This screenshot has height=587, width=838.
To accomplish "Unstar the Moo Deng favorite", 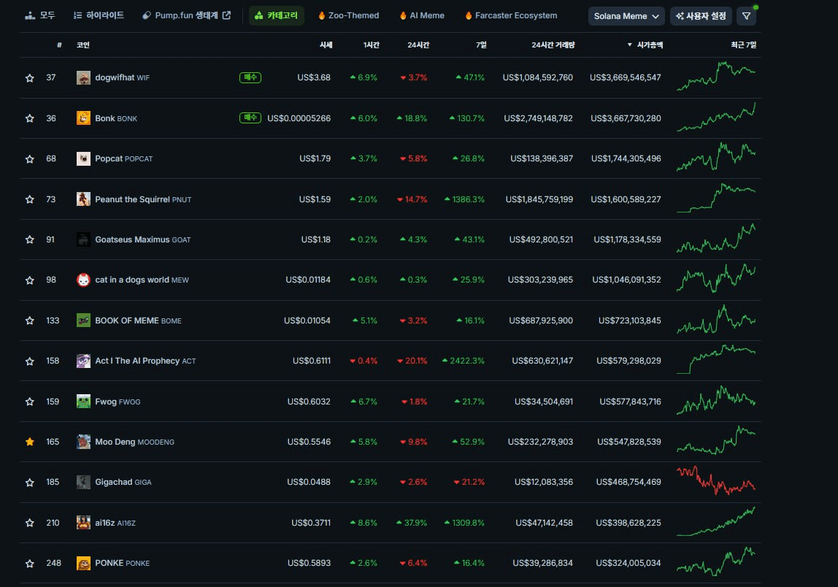I will pyautogui.click(x=30, y=442).
